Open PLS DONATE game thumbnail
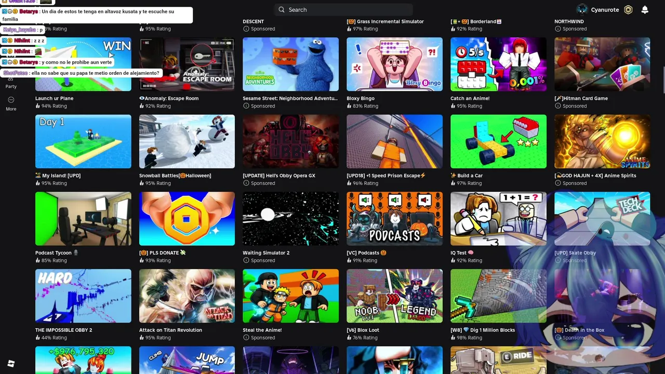Viewport: 665px width, 374px height. 187,219
